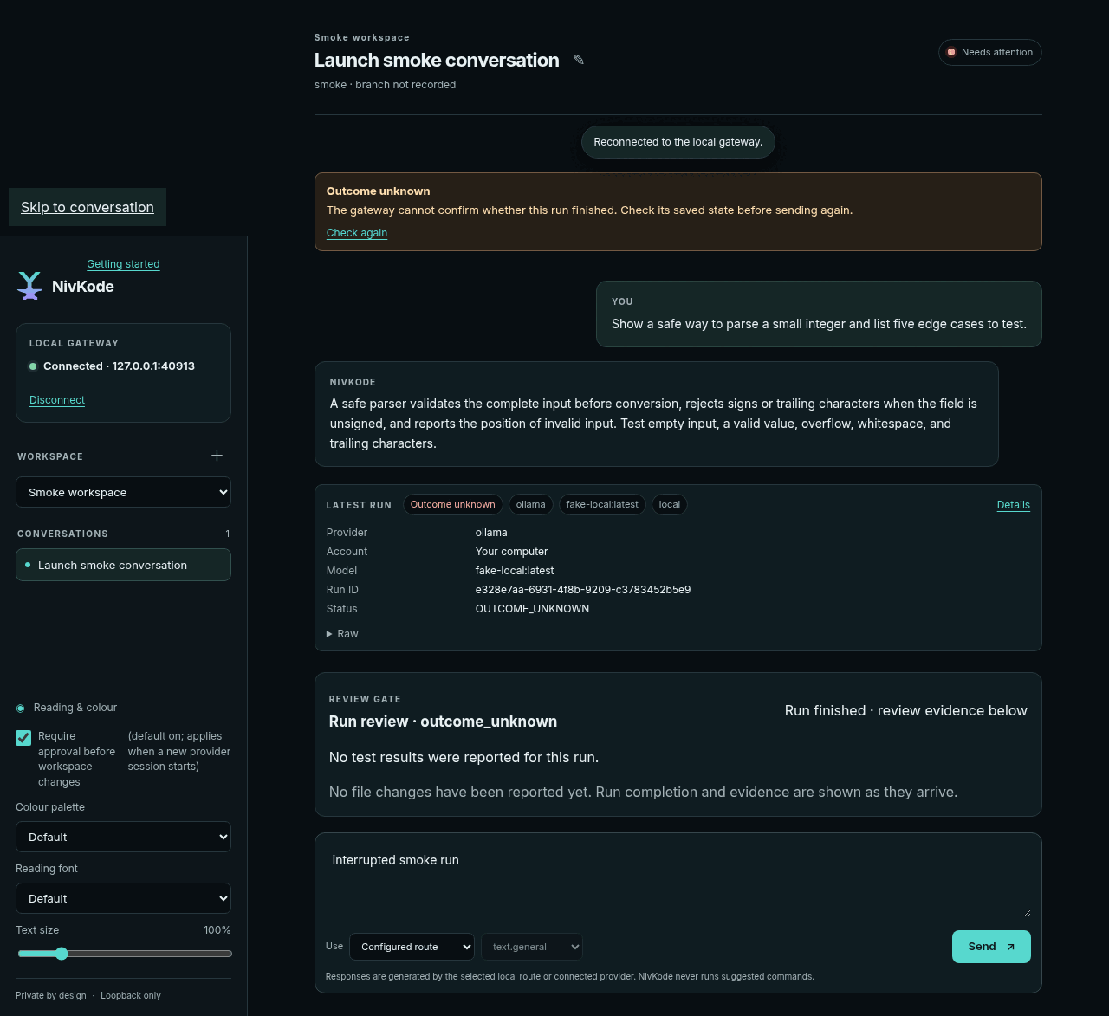Screen dimensions: 1109x1016
Task: Click the fake-local:latest pill tag
Action: (x=602, y=504)
